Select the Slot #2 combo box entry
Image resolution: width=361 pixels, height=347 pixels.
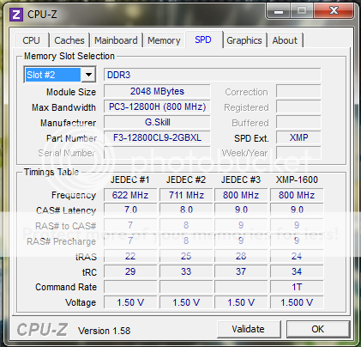coord(53,75)
